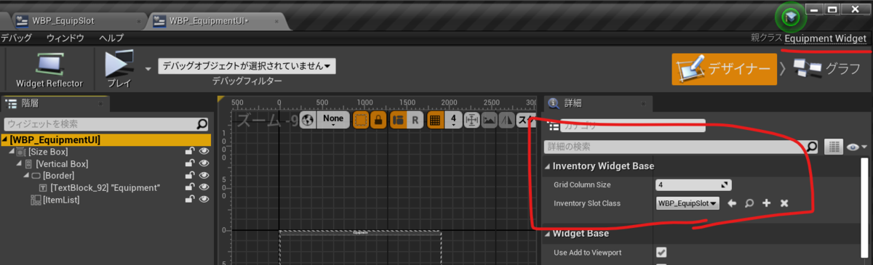The height and width of the screenshot is (265, 873).
Task: Toggle grid snapping in designer toolbar
Action: 435,120
